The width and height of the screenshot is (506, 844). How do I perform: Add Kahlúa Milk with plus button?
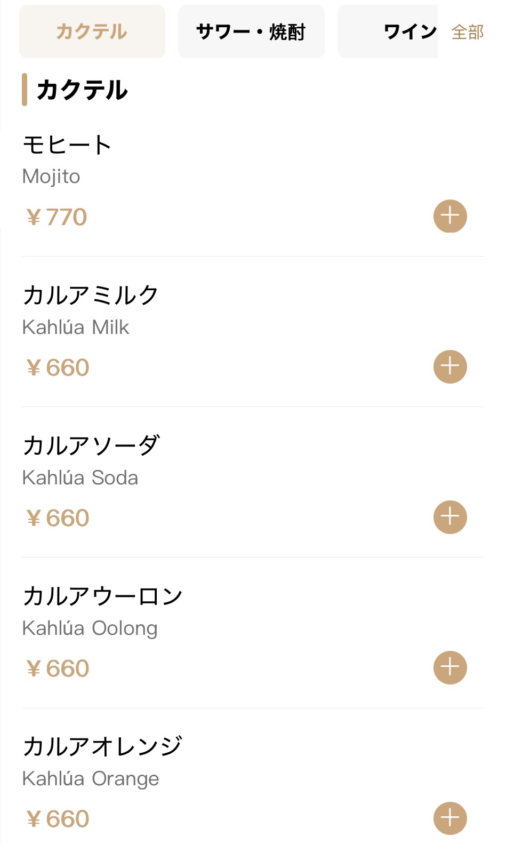(x=450, y=367)
